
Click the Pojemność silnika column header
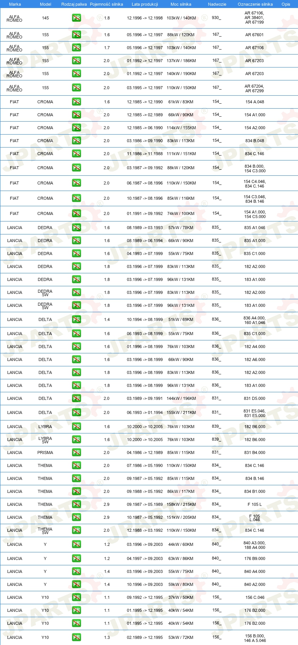[106, 4]
